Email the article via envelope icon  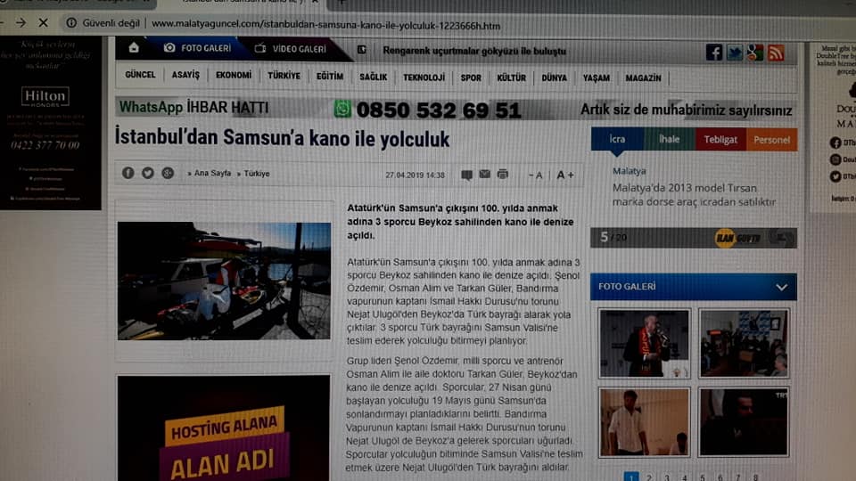485,175
